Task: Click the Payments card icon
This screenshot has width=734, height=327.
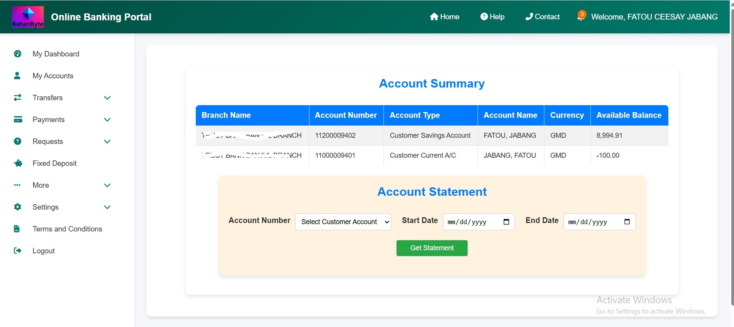Action: [x=18, y=119]
